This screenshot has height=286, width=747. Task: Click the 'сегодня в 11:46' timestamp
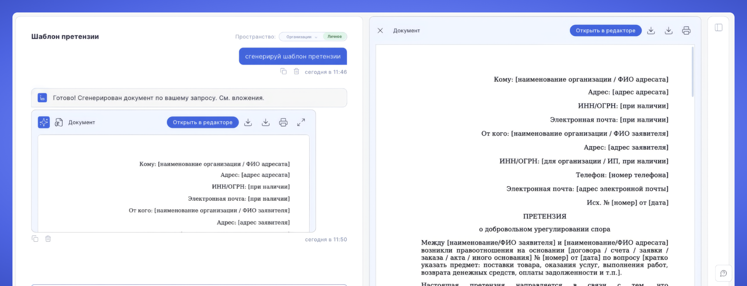(326, 72)
